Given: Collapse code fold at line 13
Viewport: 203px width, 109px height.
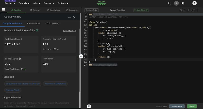Looking at the screenshot, I should click(88, 28).
